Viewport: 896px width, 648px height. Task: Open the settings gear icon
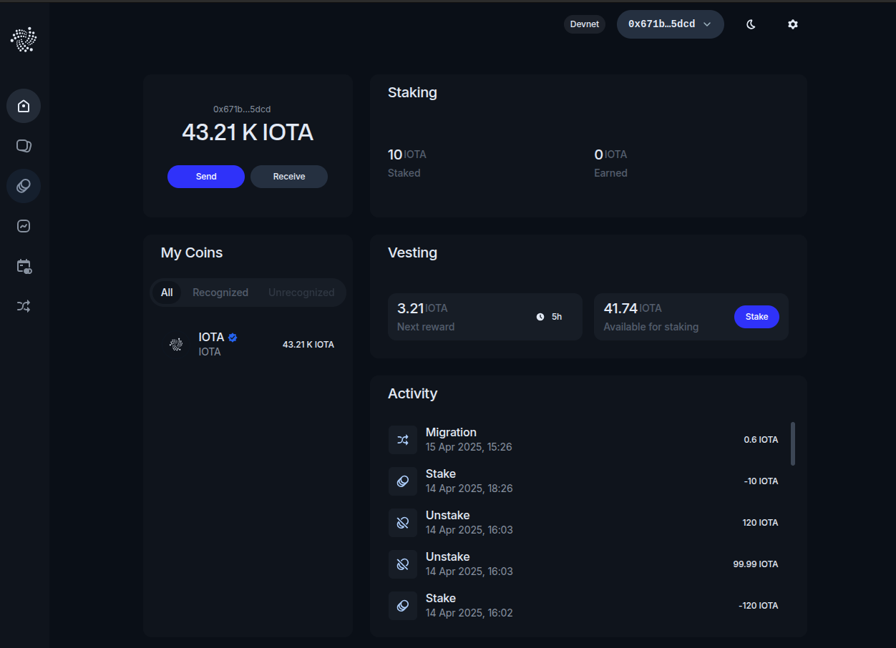(792, 24)
